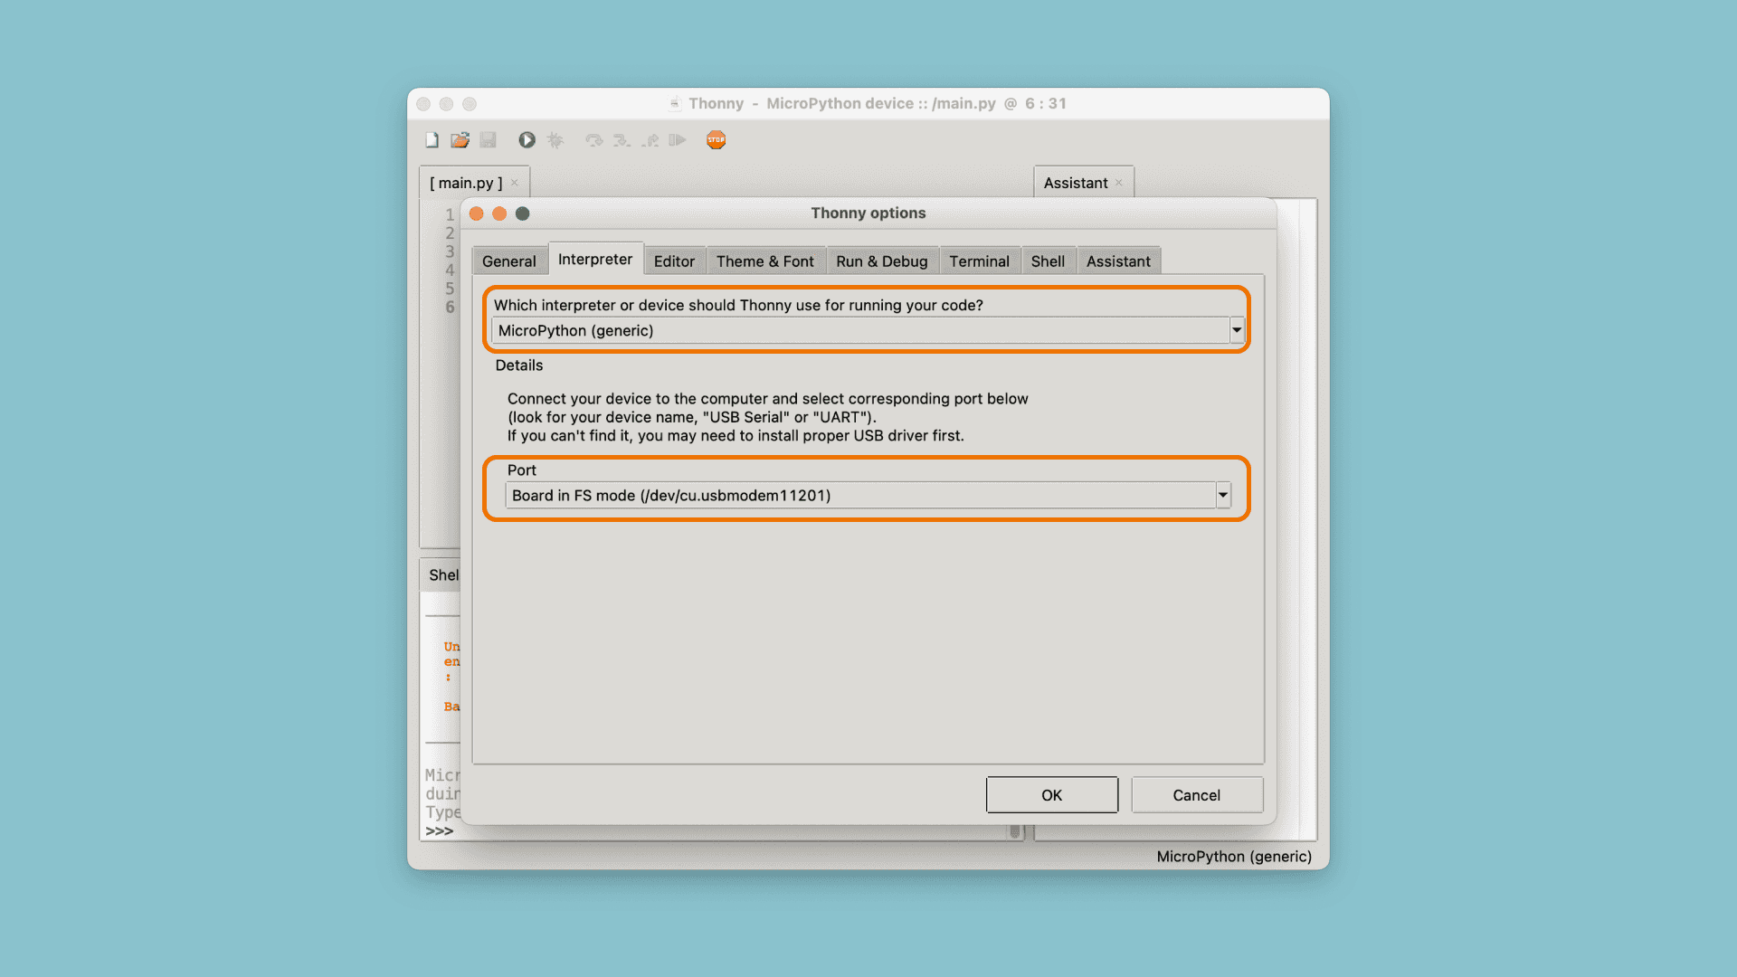Click MicroPython (generic) in the status bar
1737x977 pixels.
[1233, 857]
